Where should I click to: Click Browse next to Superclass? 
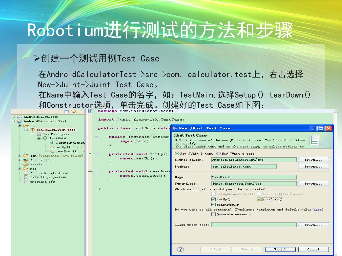[314, 184]
